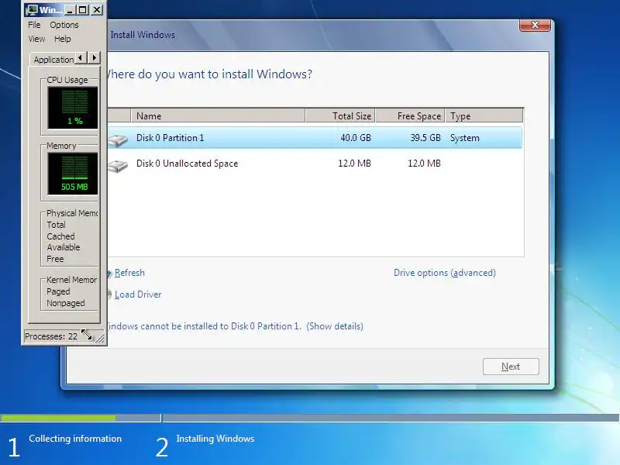Screen dimensions: 620x465
Task: Click the Cached label in Physical Memory
Action: tap(60, 236)
